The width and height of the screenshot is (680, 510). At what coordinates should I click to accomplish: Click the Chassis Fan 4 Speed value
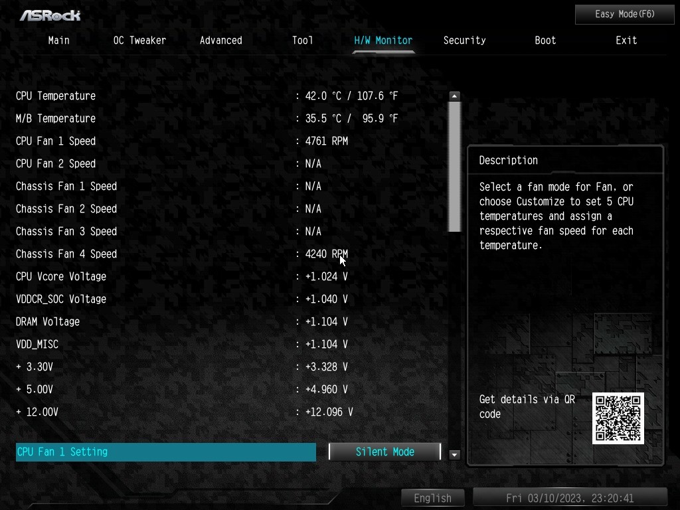click(327, 254)
